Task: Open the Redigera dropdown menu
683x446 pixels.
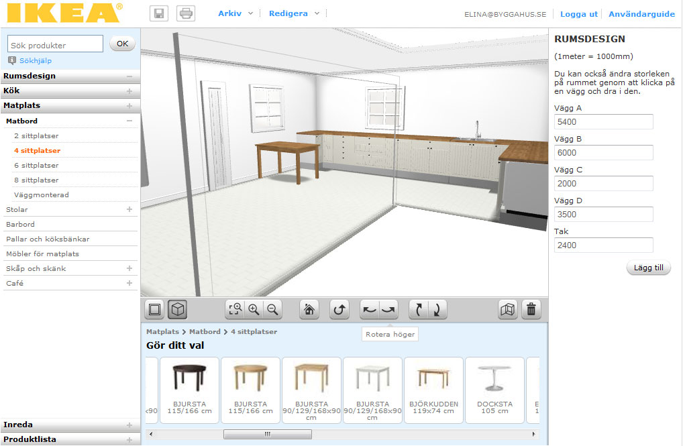Action: click(x=294, y=13)
